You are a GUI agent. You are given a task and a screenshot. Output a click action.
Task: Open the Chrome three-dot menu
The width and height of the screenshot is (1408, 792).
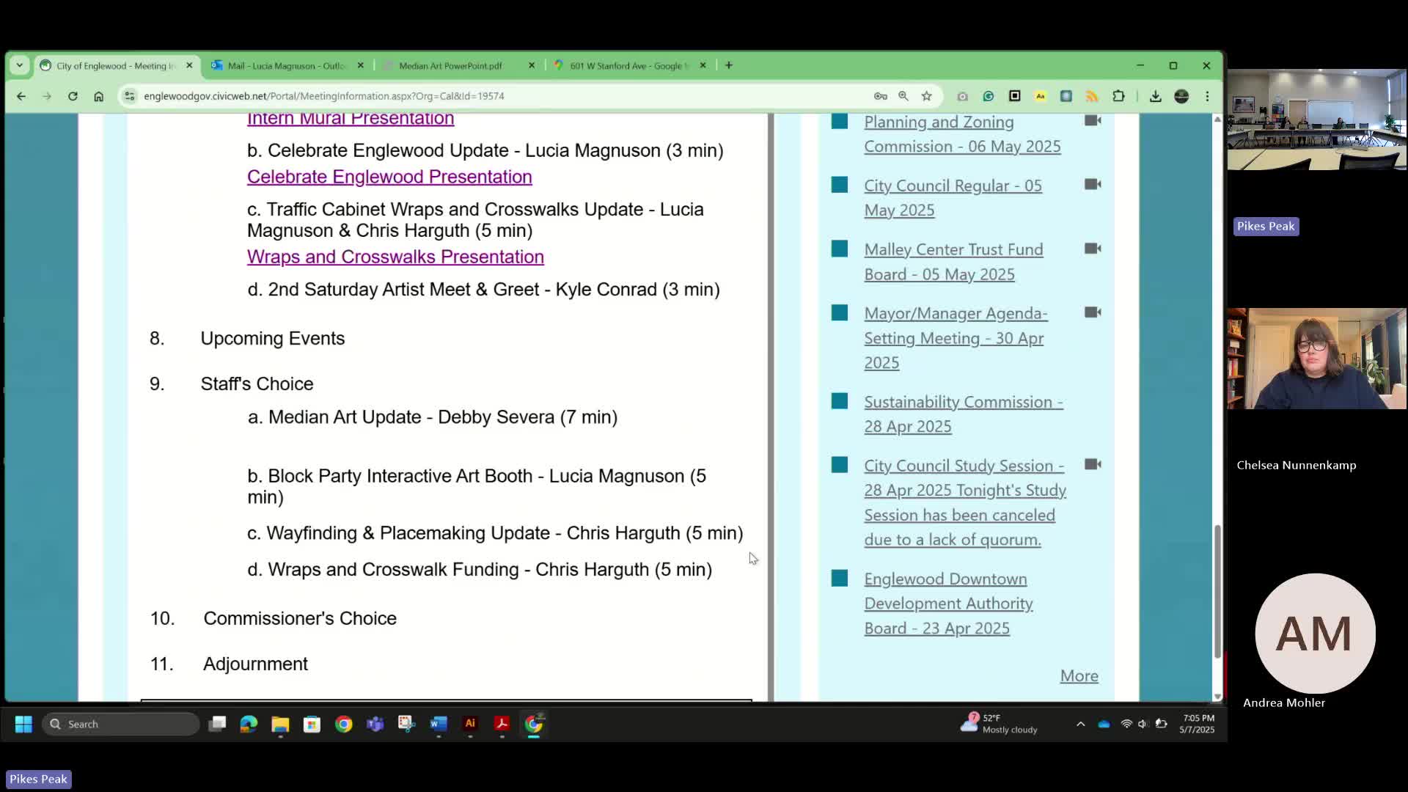[1207, 96]
